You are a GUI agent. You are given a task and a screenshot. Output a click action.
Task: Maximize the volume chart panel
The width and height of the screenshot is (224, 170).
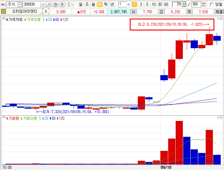(218, 117)
